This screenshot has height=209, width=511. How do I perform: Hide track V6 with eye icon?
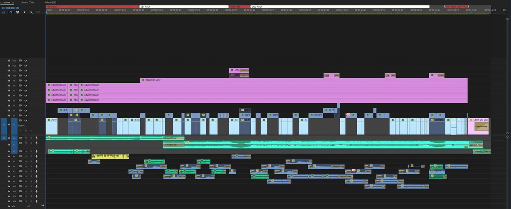(26, 96)
